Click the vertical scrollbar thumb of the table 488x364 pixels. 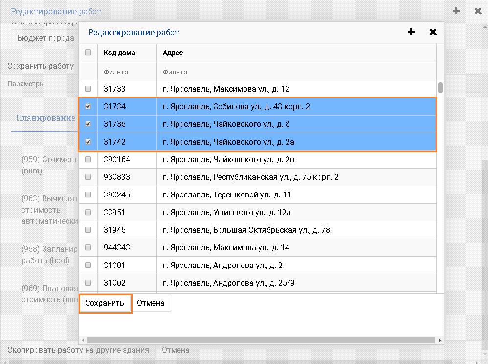coord(440,88)
